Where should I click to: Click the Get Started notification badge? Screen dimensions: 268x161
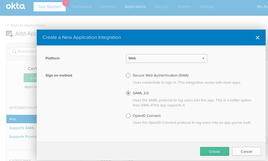click(66, 3)
